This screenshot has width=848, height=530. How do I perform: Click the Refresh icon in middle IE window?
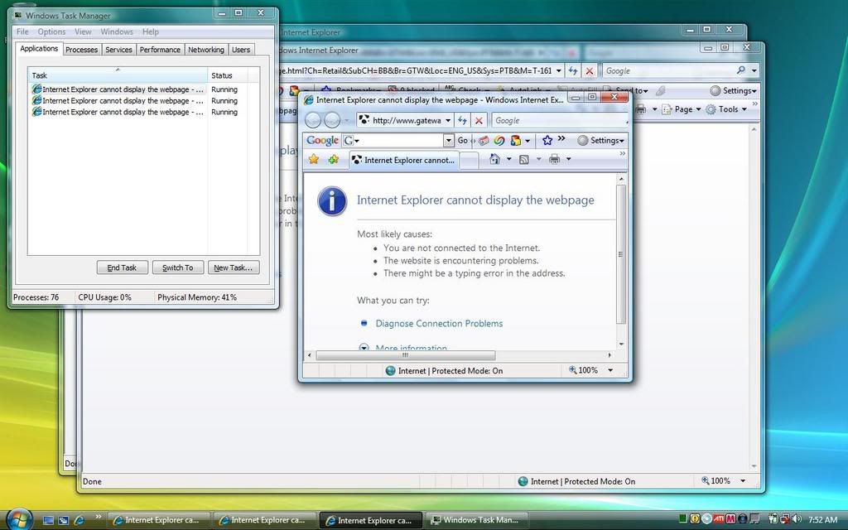pos(573,71)
